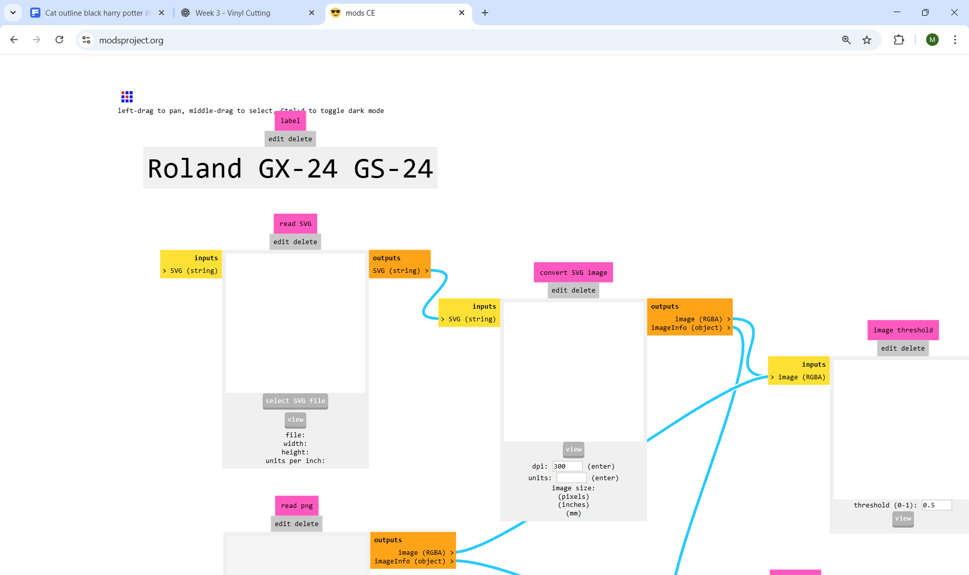Click the bookmark star in the address bar
Viewport: 969px width, 575px height.
click(867, 40)
